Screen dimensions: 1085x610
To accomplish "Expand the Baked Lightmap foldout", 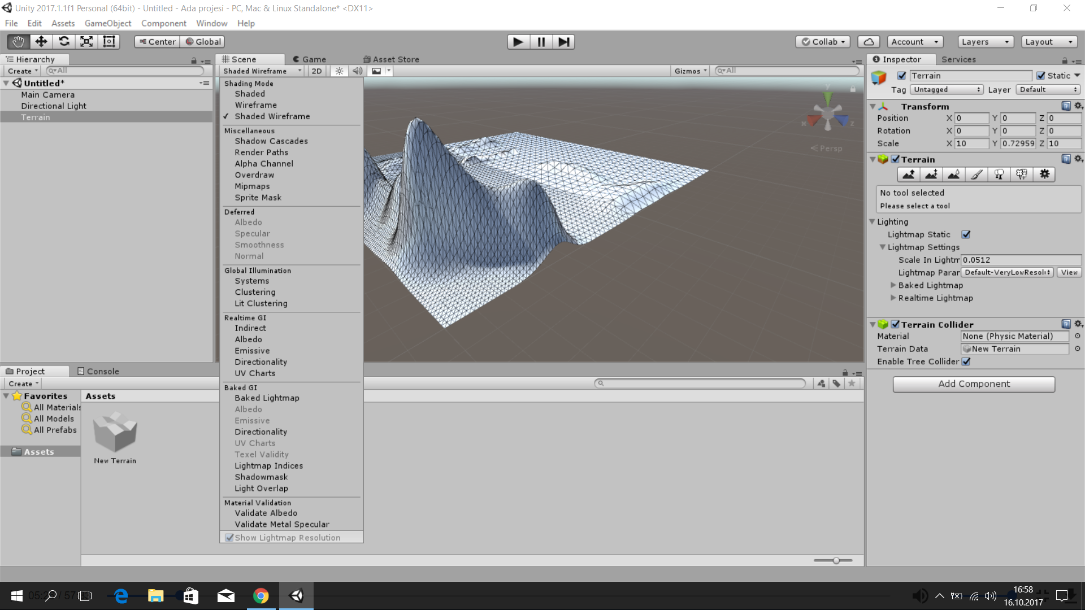I will (893, 285).
